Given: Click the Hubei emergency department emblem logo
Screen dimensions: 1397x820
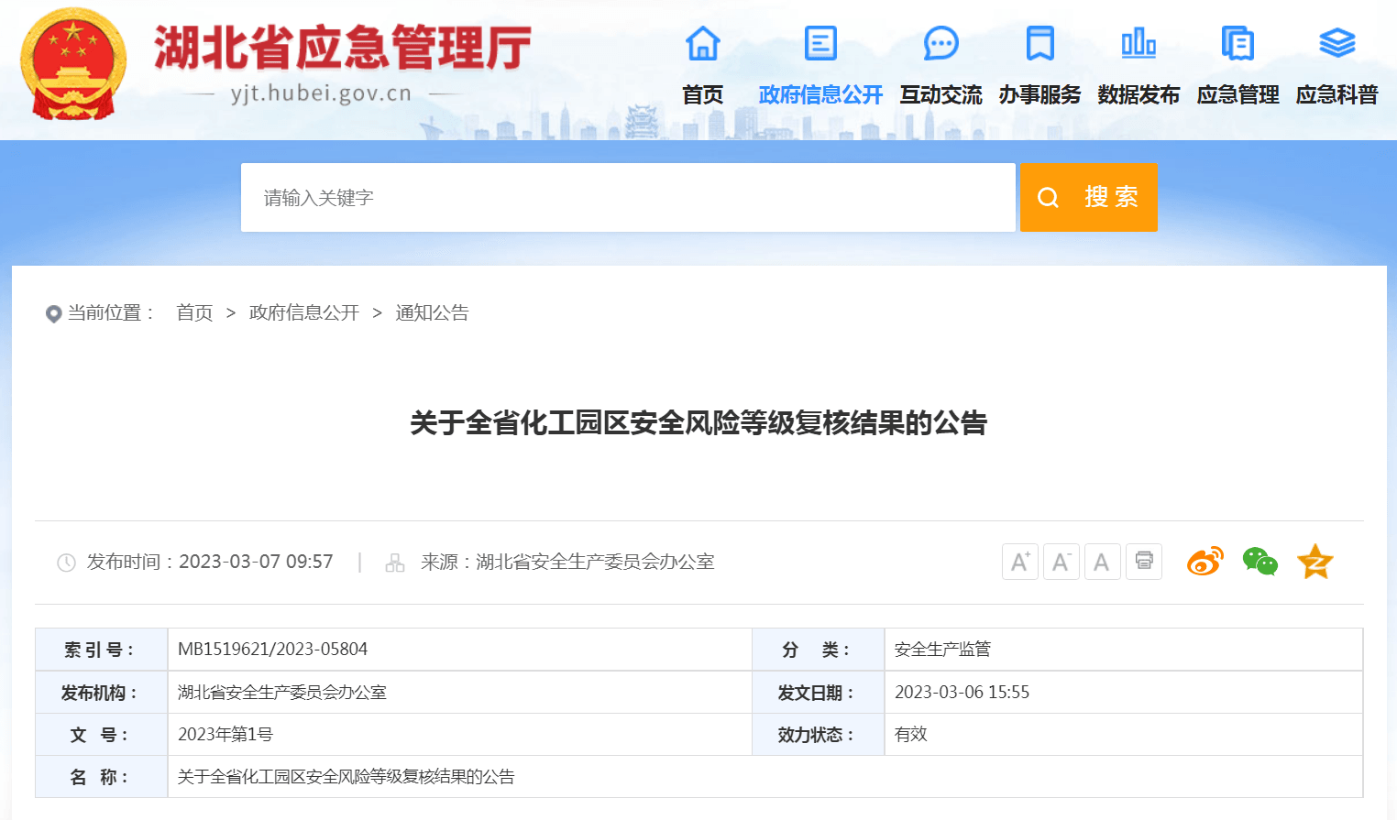Looking at the screenshot, I should tap(73, 64).
